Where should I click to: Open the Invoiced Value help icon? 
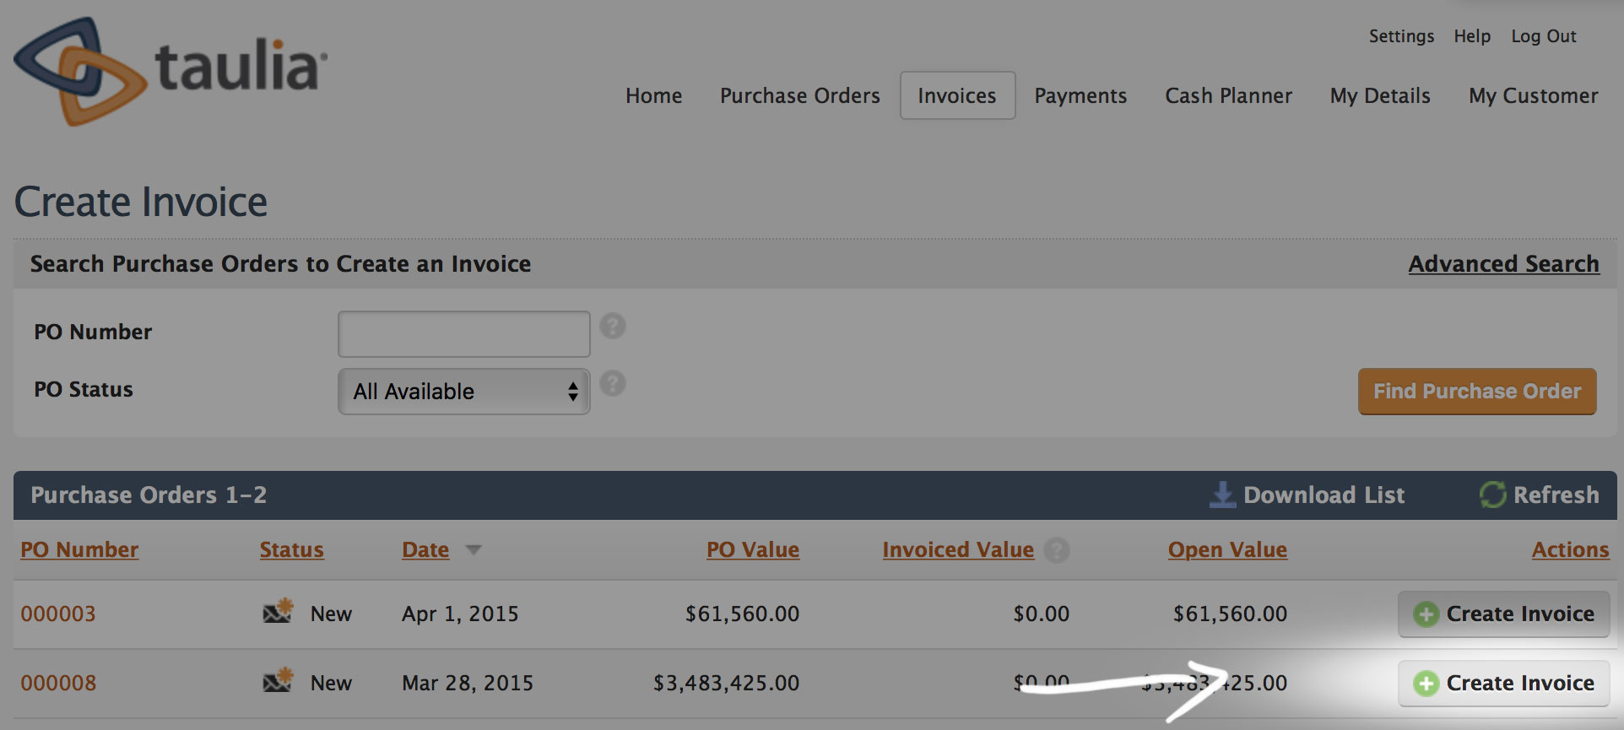point(1056,550)
